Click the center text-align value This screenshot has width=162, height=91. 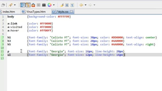point(150,37)
